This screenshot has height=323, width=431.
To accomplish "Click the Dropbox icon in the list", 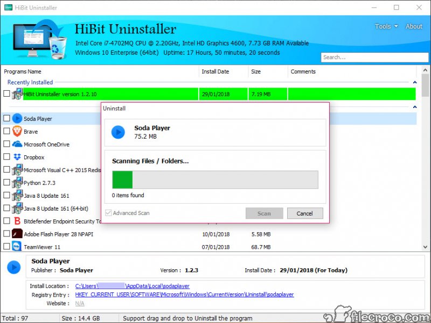I will [17, 157].
